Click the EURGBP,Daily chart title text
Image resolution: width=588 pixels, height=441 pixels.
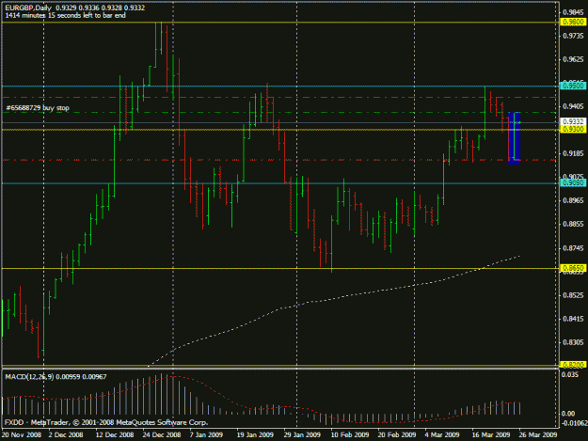[x=28, y=8]
